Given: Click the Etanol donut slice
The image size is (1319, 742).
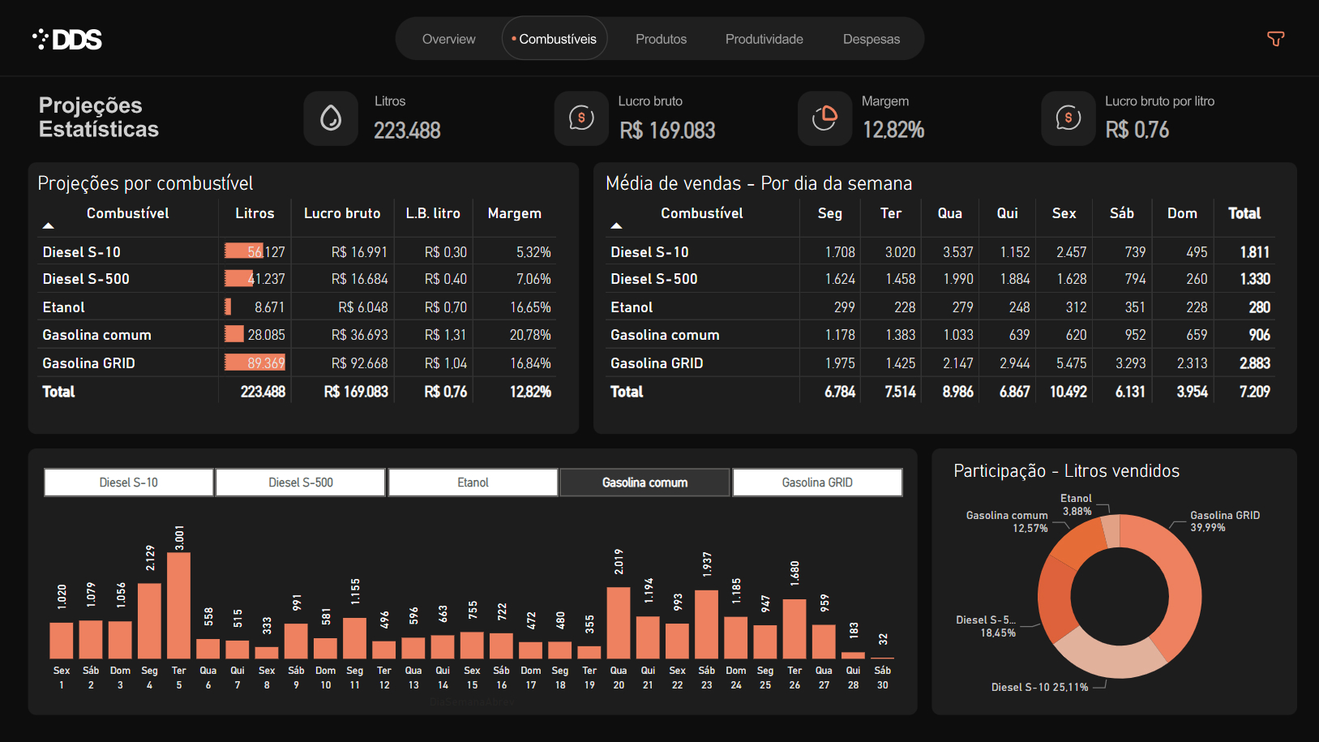Looking at the screenshot, I should pyautogui.click(x=1111, y=531).
